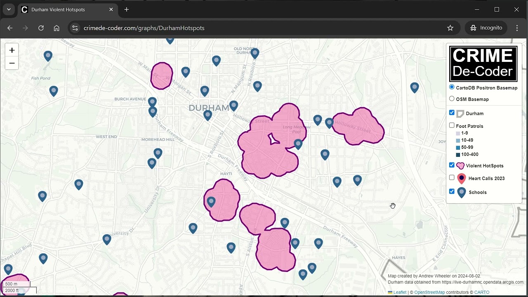Image resolution: width=528 pixels, height=297 pixels.
Task: Click the Holloway Street hotspot polygon
Action: coord(358,126)
